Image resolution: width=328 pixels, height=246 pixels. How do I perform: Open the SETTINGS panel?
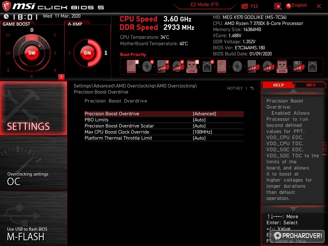point(33,108)
